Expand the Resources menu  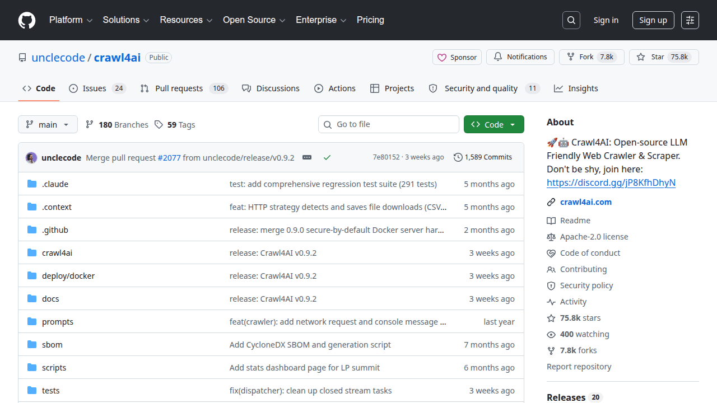click(186, 20)
